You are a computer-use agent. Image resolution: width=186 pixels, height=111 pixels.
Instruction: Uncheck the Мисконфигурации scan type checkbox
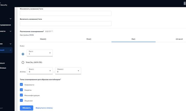[21, 95]
